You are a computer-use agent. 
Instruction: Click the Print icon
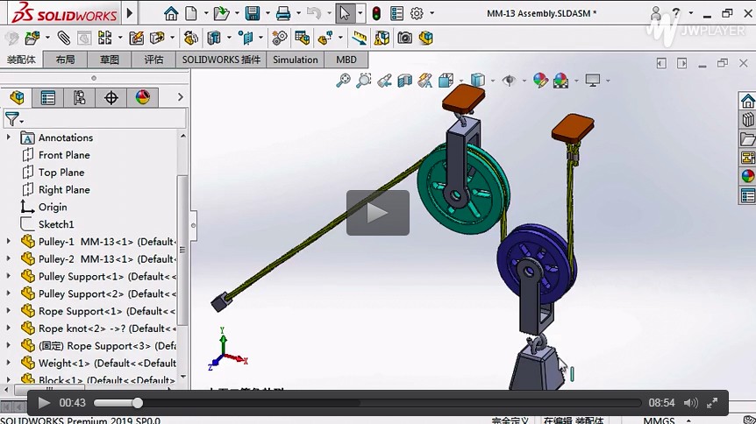282,13
